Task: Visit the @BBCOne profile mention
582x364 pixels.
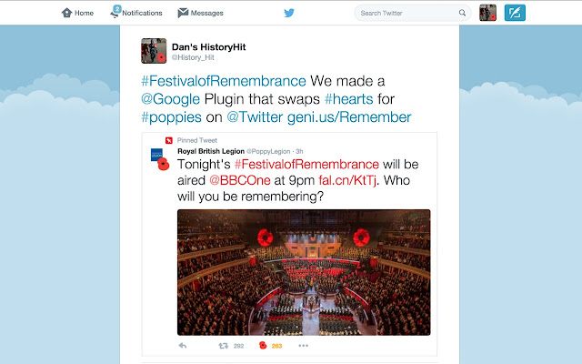Action: (x=240, y=180)
